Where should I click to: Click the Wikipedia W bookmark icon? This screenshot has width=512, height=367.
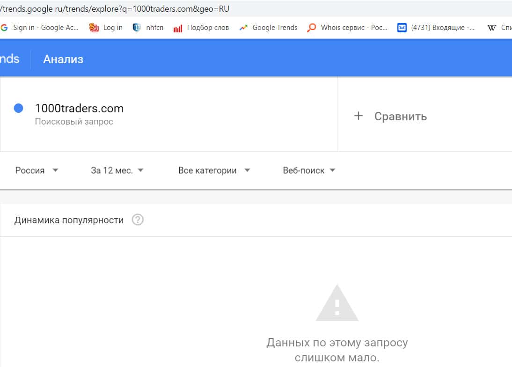pos(491,28)
